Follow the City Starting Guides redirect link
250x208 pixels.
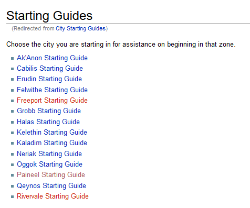tap(81, 28)
